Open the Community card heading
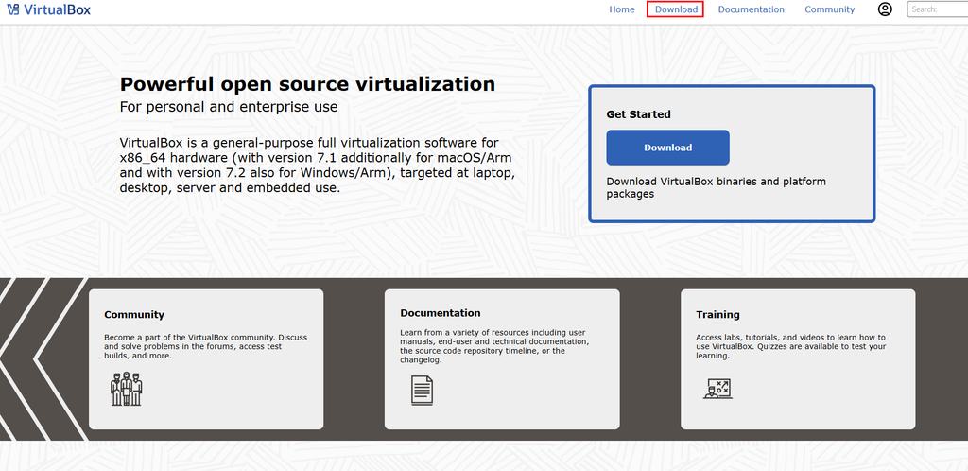 click(x=134, y=314)
